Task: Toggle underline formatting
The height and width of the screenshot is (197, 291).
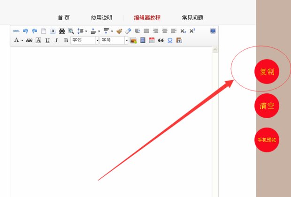Action: pos(47,40)
